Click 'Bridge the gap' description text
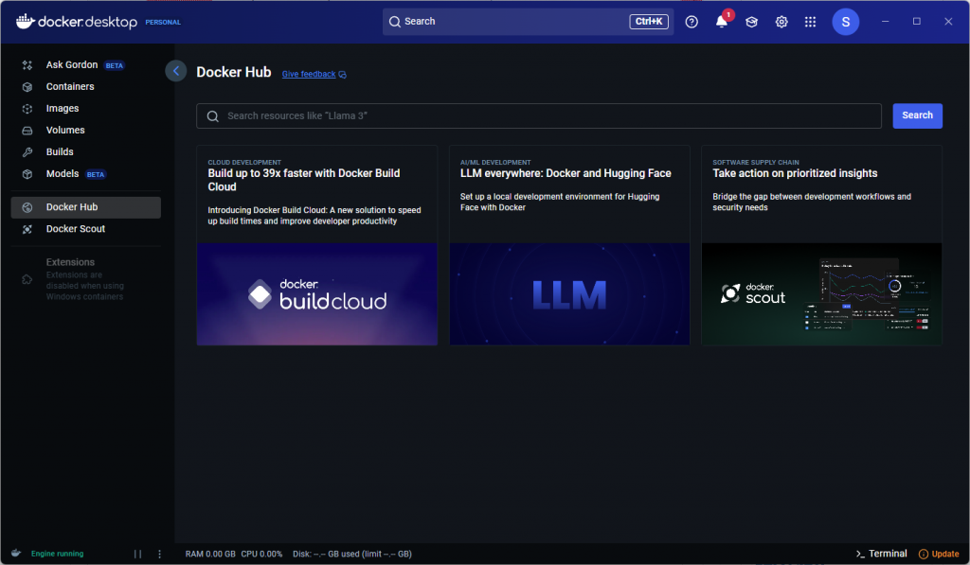Viewport: 970px width, 565px height. [812, 203]
